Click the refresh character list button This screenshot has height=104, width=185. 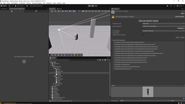pos(24,61)
